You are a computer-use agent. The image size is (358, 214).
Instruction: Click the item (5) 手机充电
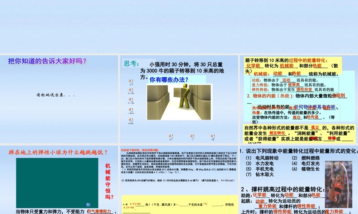pyautogui.click(x=260, y=169)
